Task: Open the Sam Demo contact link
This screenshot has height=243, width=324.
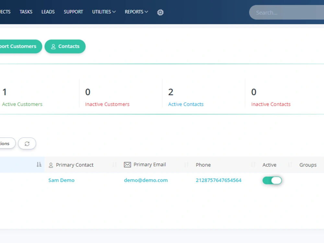Action: pyautogui.click(x=61, y=180)
